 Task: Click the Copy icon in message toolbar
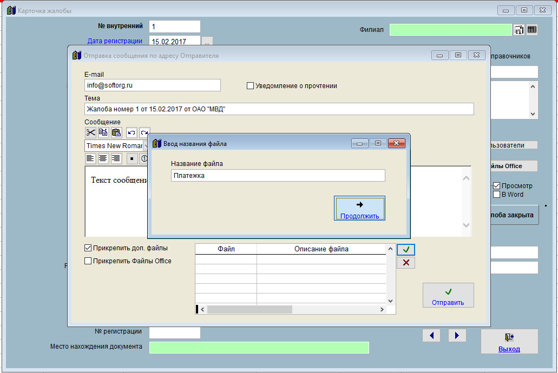coord(103,132)
